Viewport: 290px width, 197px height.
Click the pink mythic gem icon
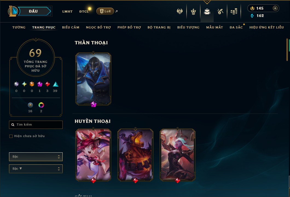(40, 84)
